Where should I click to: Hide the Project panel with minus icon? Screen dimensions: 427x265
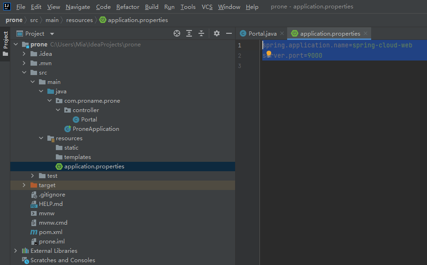[x=229, y=33]
